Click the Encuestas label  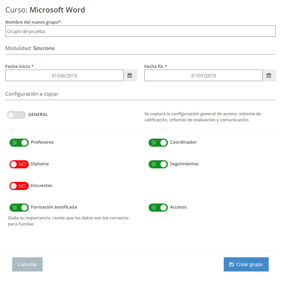[x=42, y=185]
